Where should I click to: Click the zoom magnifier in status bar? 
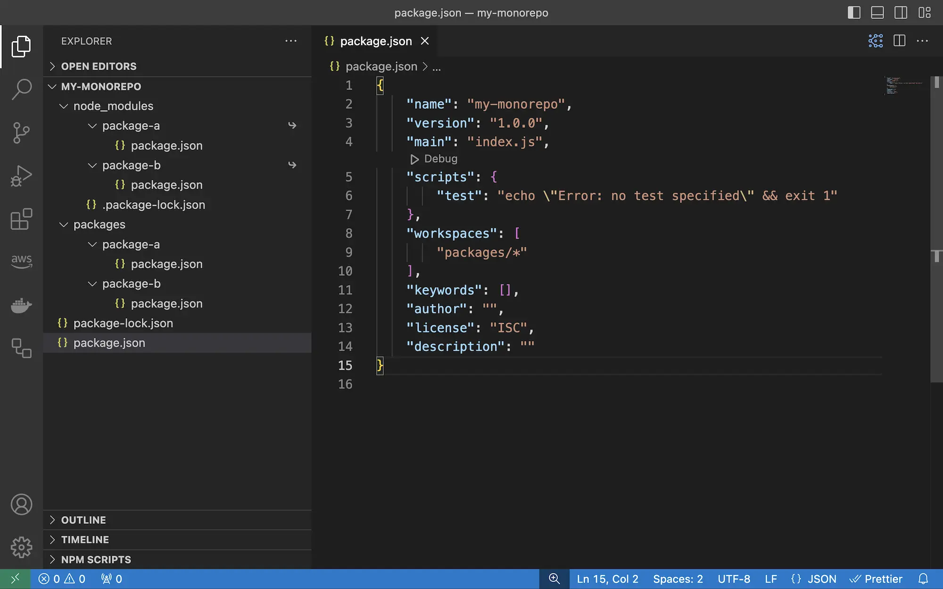point(554,579)
